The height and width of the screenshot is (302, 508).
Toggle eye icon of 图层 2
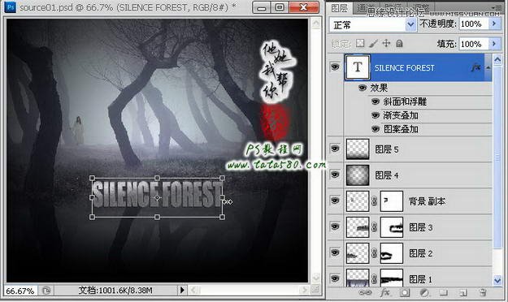click(x=336, y=252)
